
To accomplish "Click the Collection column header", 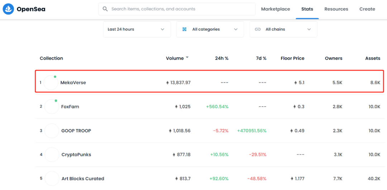I will (51, 58).
